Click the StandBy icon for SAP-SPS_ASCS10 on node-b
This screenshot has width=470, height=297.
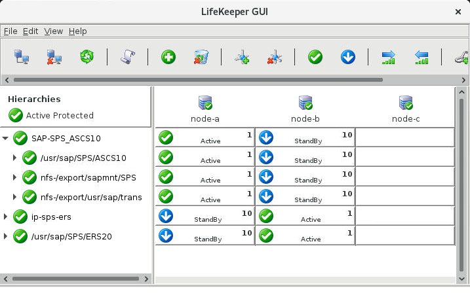(x=266, y=137)
